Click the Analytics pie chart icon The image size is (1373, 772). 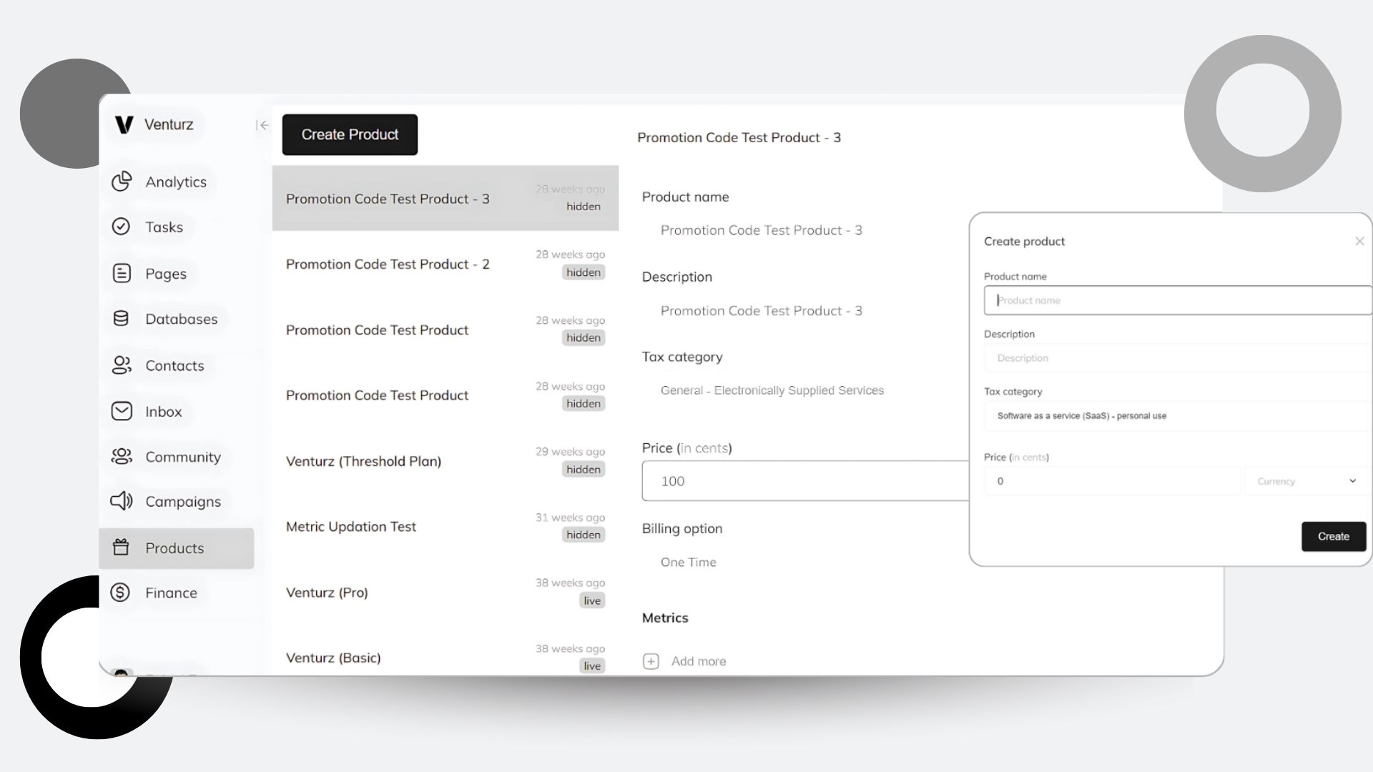(122, 182)
